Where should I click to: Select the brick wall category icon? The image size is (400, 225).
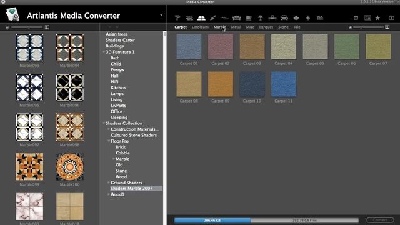click(x=189, y=18)
